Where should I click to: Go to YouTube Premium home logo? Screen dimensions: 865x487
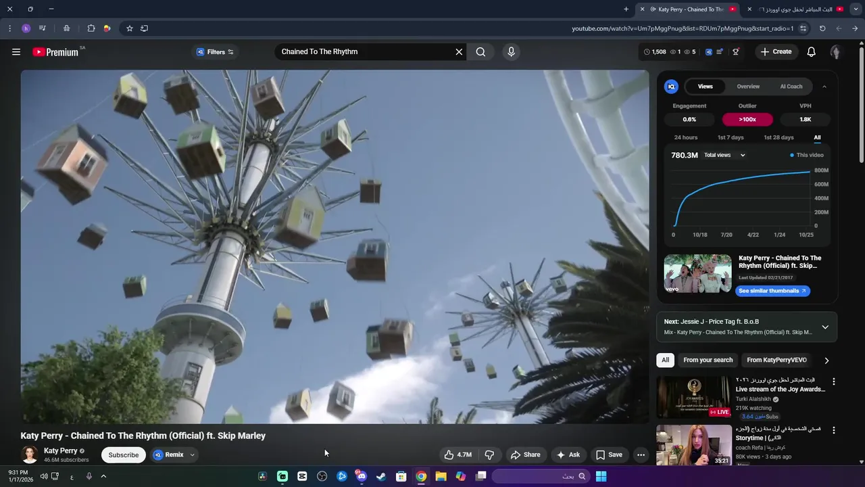55,52
